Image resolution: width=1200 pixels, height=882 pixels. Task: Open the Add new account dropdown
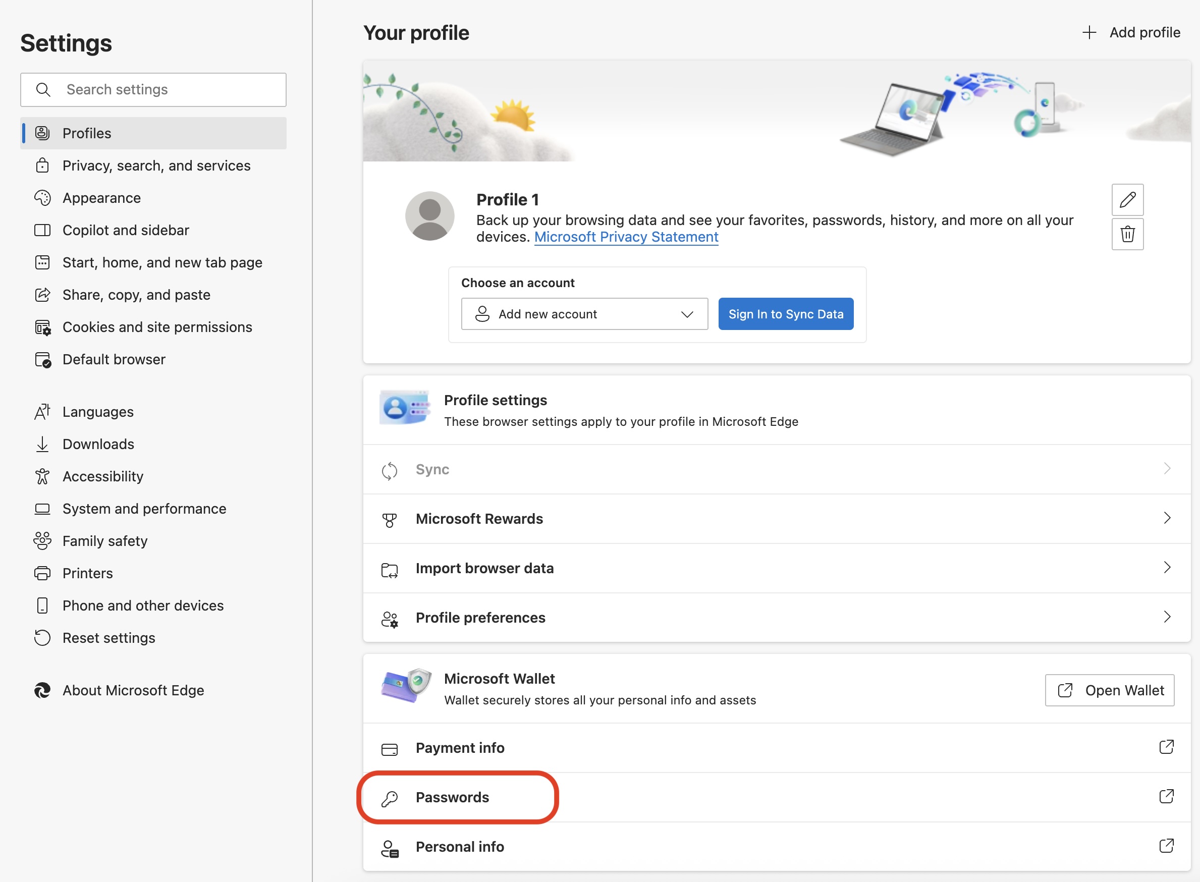pos(584,314)
